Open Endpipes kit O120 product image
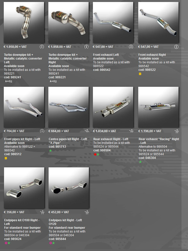This screenshot has height=251, width=188. click(69, 188)
